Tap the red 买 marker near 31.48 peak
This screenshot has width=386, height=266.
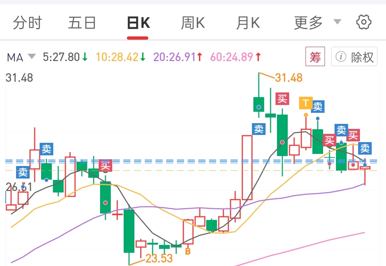282,98
